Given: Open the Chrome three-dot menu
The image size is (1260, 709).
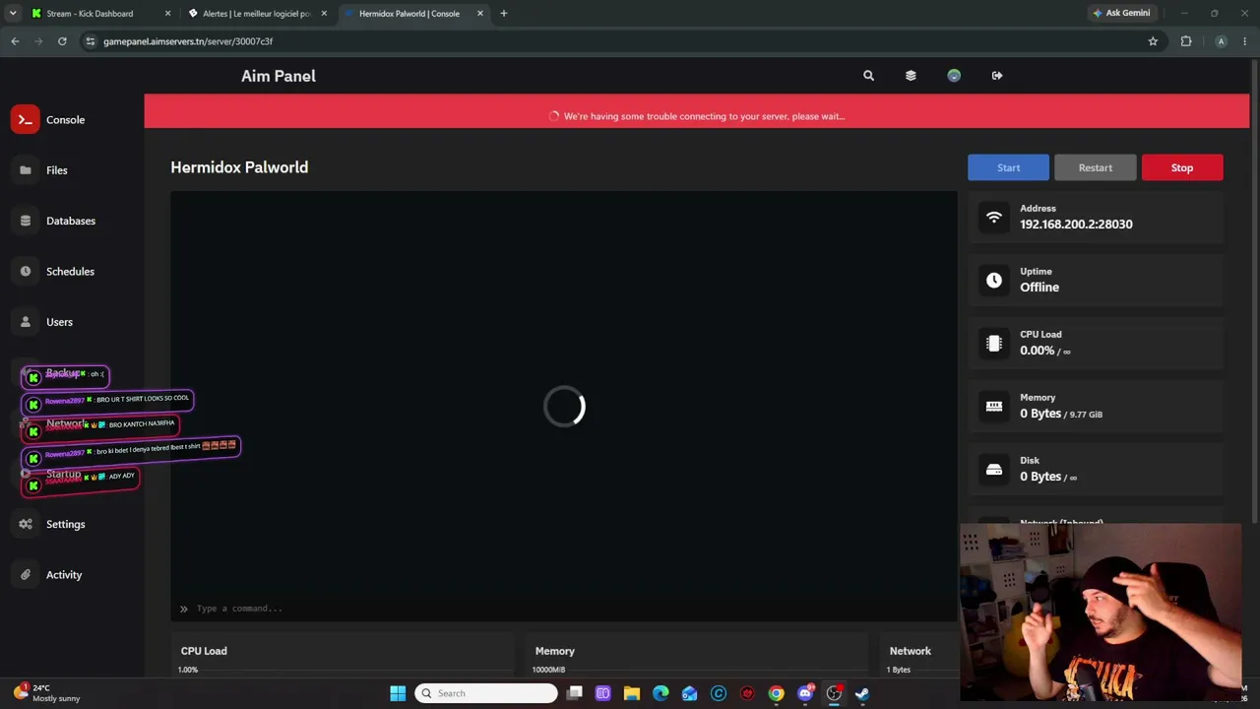Looking at the screenshot, I should (1245, 41).
